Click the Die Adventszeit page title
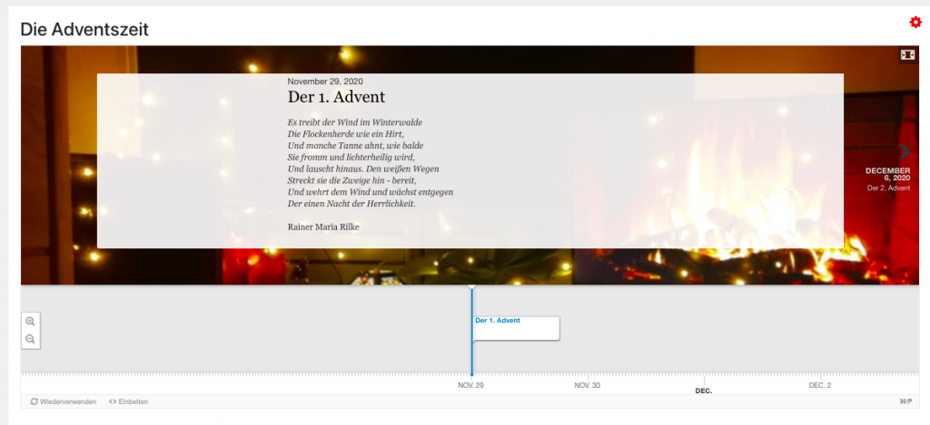 click(84, 30)
